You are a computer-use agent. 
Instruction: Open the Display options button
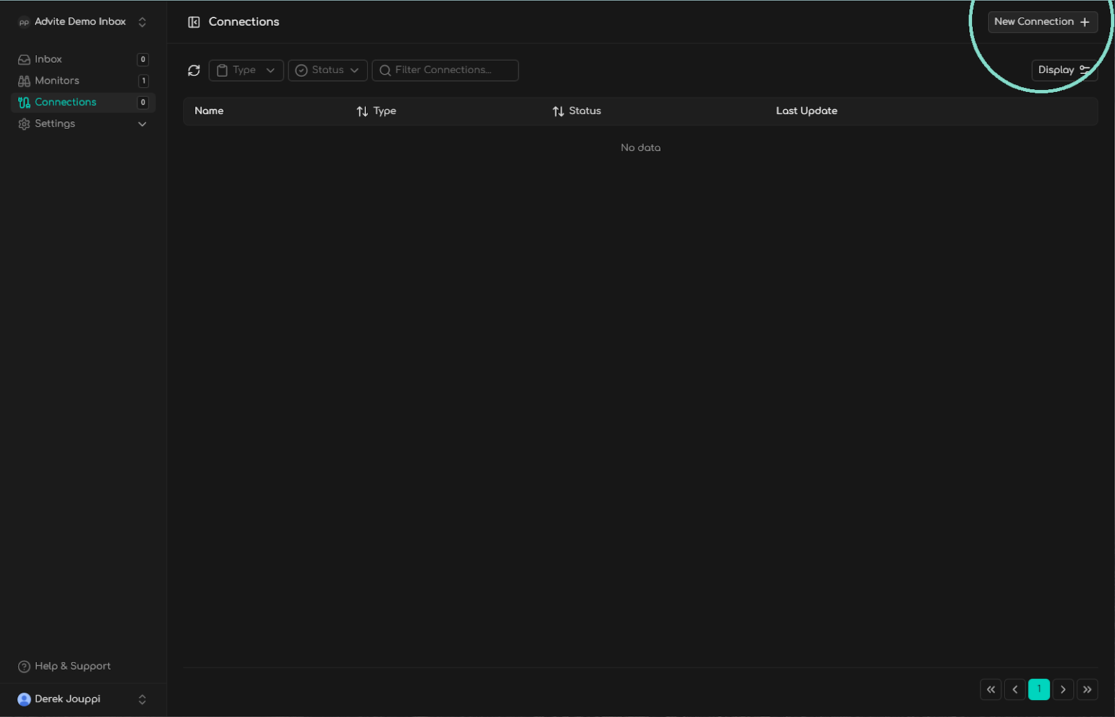click(x=1063, y=70)
